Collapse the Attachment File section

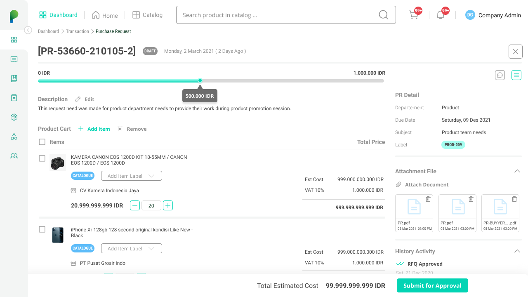pos(517,171)
